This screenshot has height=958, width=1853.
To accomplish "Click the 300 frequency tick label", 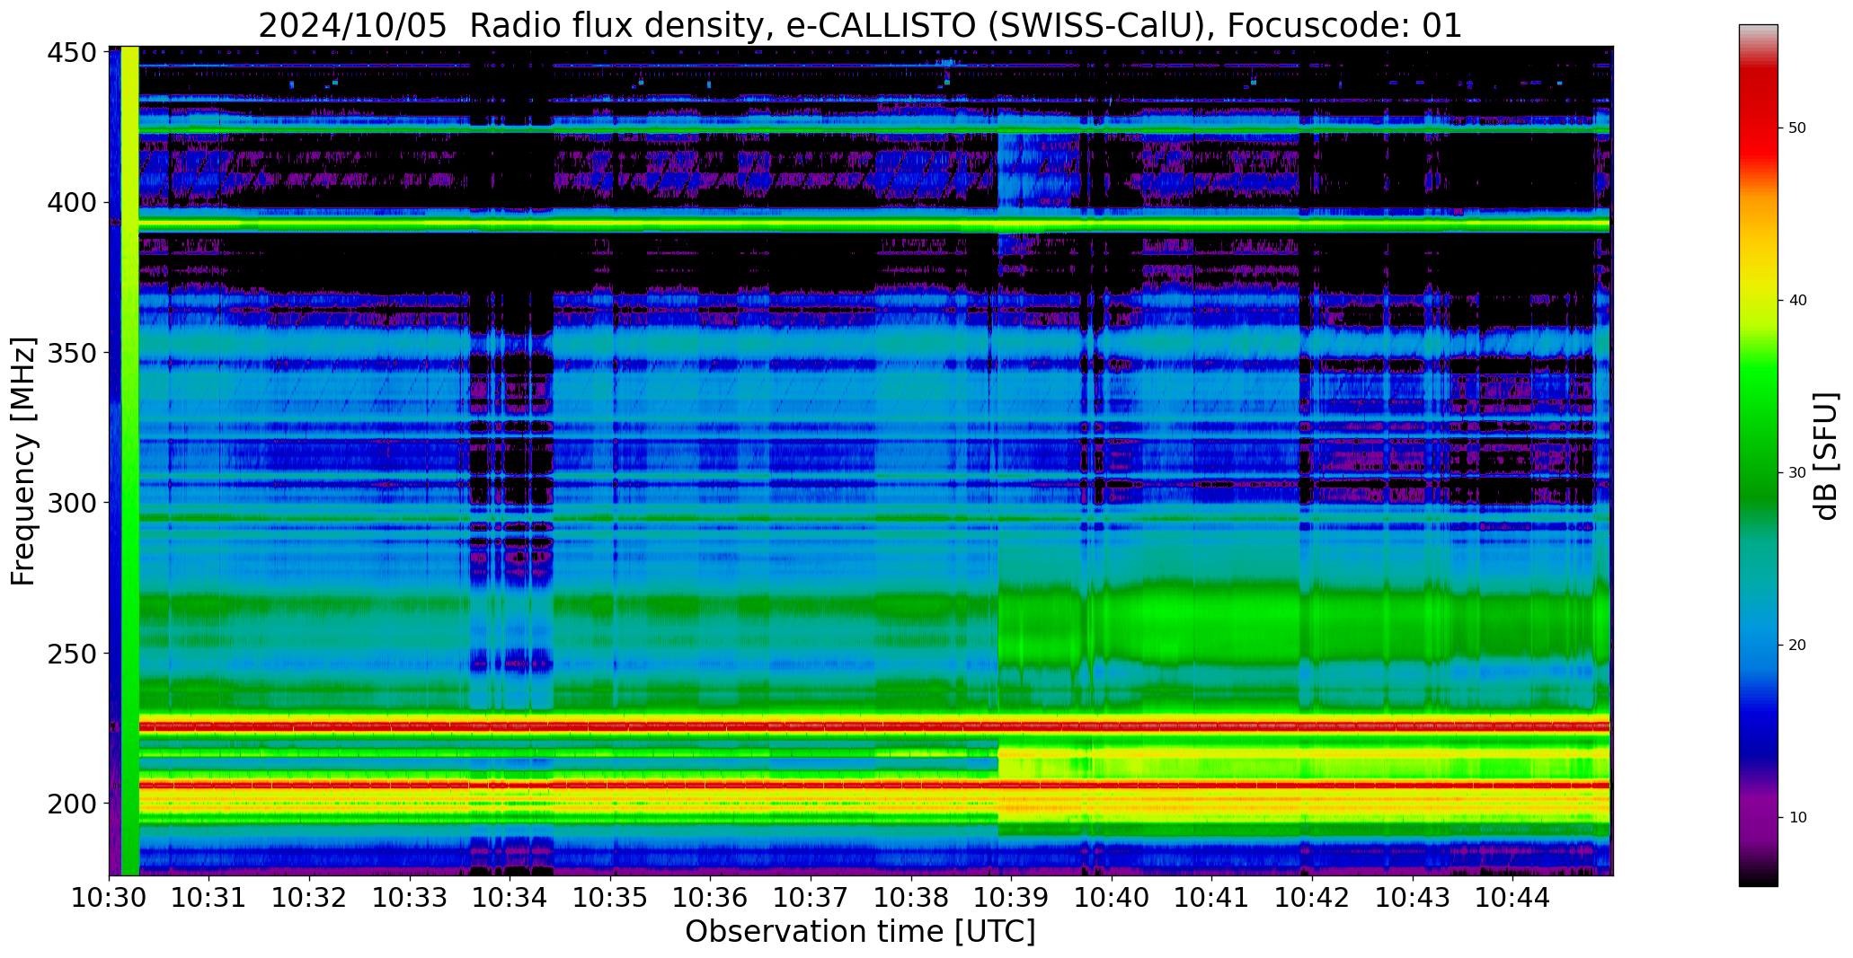I will [x=71, y=503].
